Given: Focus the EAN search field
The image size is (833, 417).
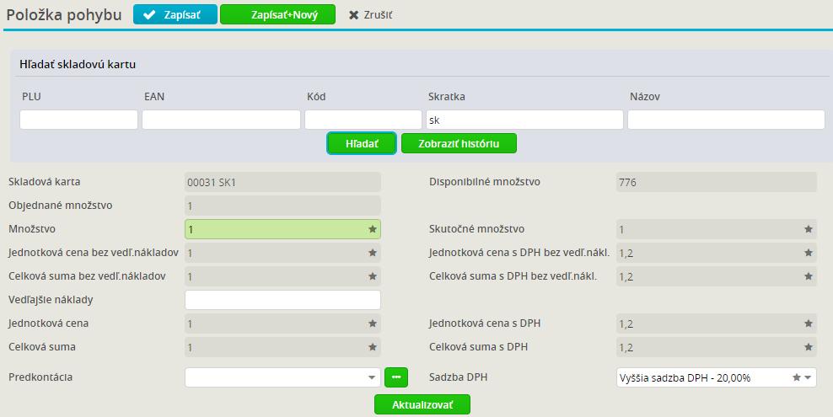Looking at the screenshot, I should pyautogui.click(x=221, y=120).
